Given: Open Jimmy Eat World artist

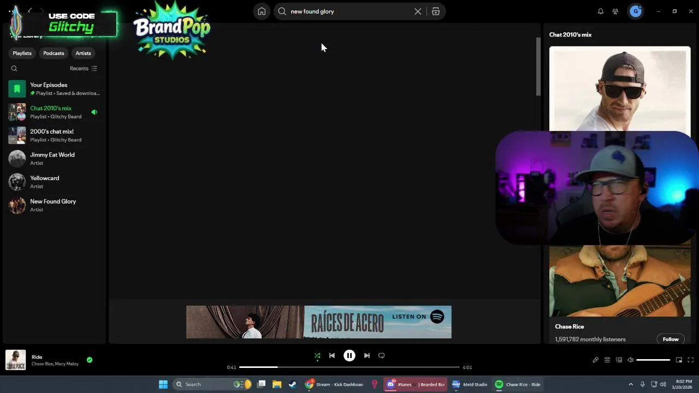Looking at the screenshot, I should 55,158.
